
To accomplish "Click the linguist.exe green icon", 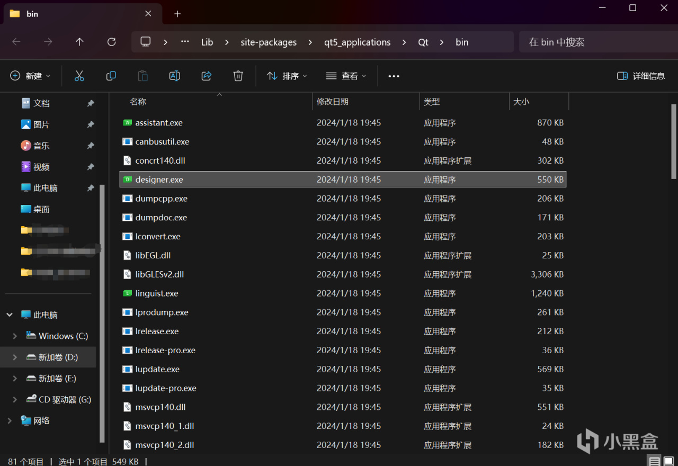I will click(127, 293).
